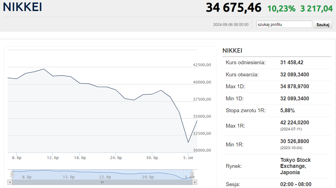This screenshot has width=336, height=188.
Task: Click the 'szukaj profilu' search field
Action: click(284, 24)
